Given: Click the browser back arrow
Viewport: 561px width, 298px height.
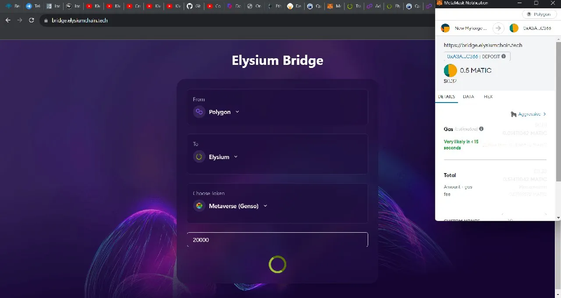Looking at the screenshot, I should pos(8,20).
